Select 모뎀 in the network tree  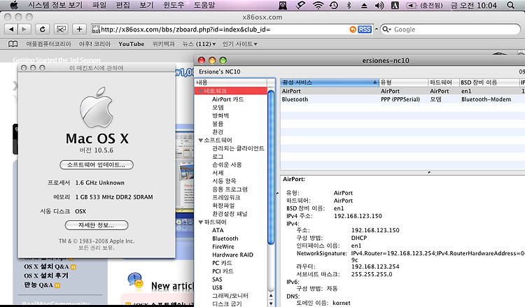click(218, 108)
